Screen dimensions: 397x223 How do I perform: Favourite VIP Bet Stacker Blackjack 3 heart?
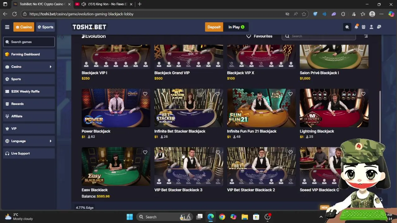[x=218, y=152]
